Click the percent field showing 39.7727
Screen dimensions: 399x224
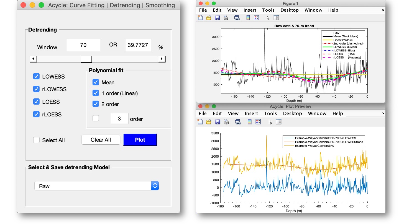138,45
